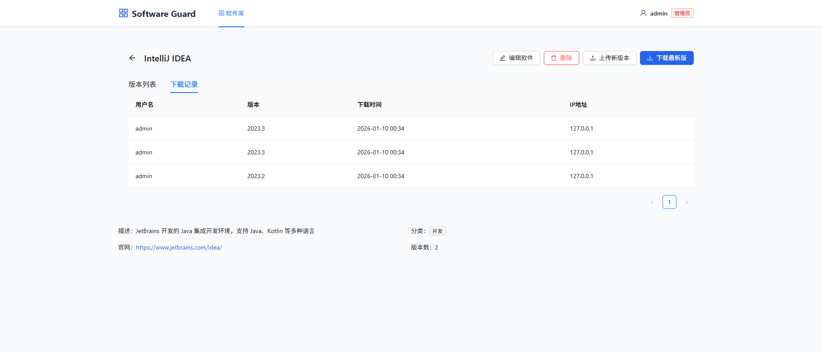Viewport: 822px width, 352px height.
Task: Click the 上传新版本 button
Action: point(610,58)
